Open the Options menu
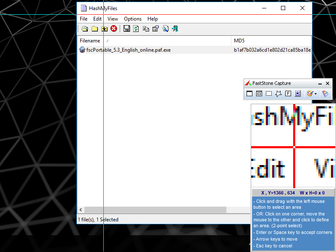 pos(133,19)
